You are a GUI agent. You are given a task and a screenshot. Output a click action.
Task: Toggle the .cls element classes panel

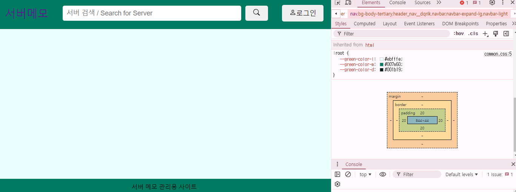(473, 34)
